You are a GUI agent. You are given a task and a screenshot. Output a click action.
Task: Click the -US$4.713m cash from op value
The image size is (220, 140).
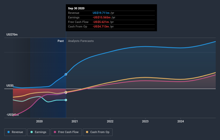click(x=101, y=26)
